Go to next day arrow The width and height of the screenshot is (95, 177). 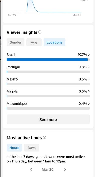[65, 169]
